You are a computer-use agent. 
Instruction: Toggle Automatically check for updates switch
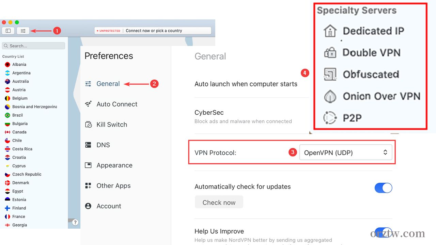pyautogui.click(x=384, y=188)
